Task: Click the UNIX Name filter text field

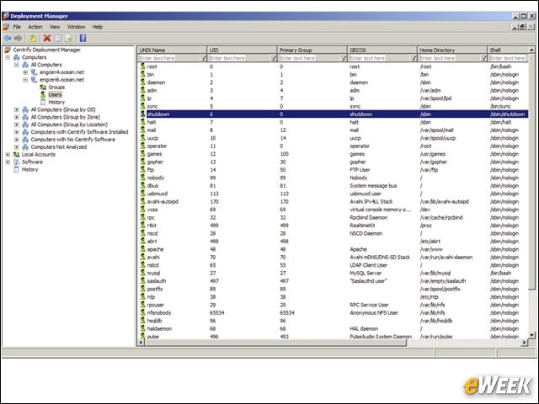Action: coord(168,58)
